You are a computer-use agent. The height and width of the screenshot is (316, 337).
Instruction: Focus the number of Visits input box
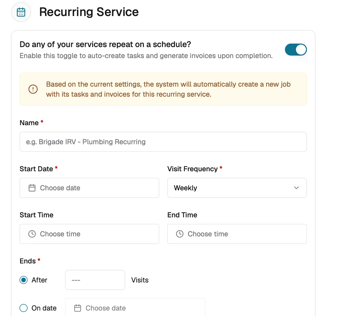pos(95,280)
